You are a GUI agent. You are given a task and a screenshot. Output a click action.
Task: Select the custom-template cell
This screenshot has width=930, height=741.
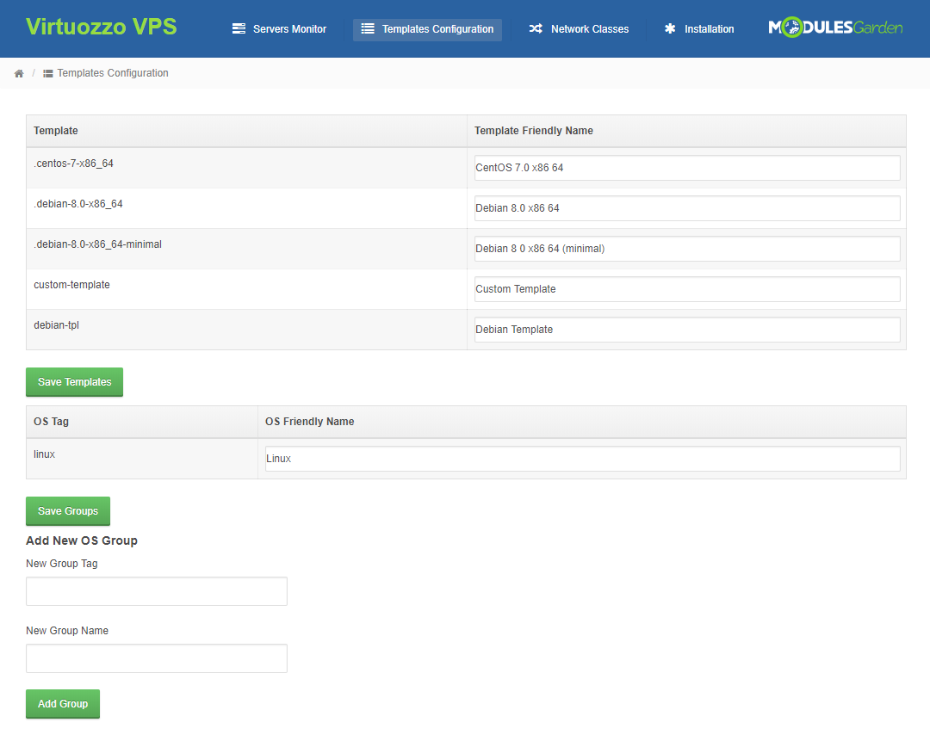pos(246,288)
